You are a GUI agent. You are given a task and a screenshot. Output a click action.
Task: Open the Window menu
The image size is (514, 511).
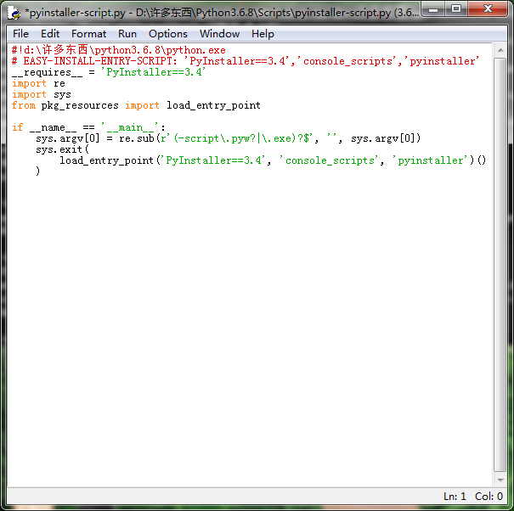click(219, 34)
